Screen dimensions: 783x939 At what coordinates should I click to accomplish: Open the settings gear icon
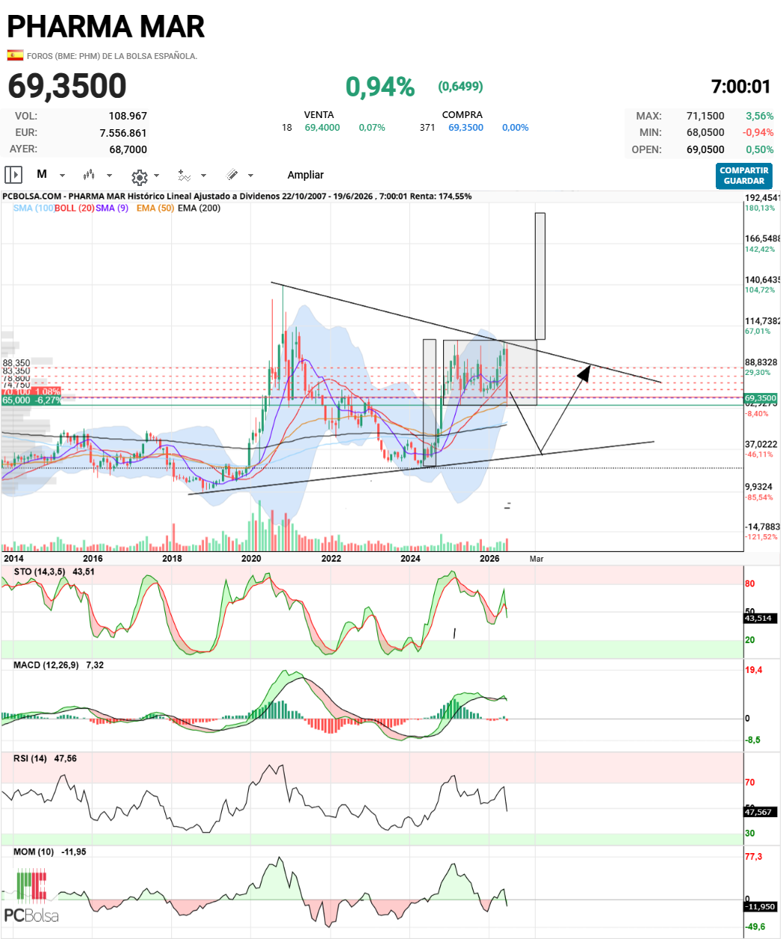coord(139,176)
